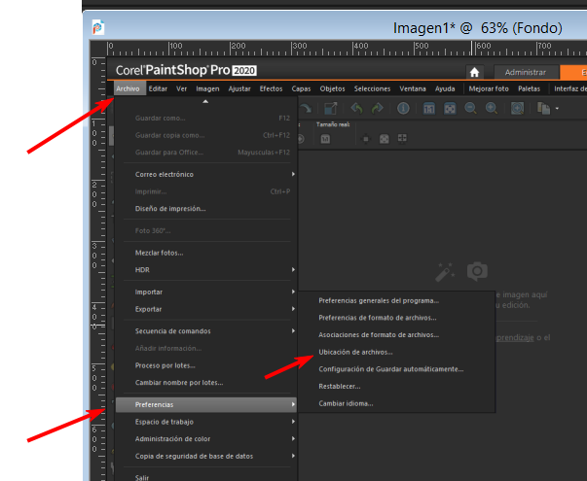The image size is (587, 481).
Task: Choose Ubicación de archivos
Action: click(x=397, y=352)
